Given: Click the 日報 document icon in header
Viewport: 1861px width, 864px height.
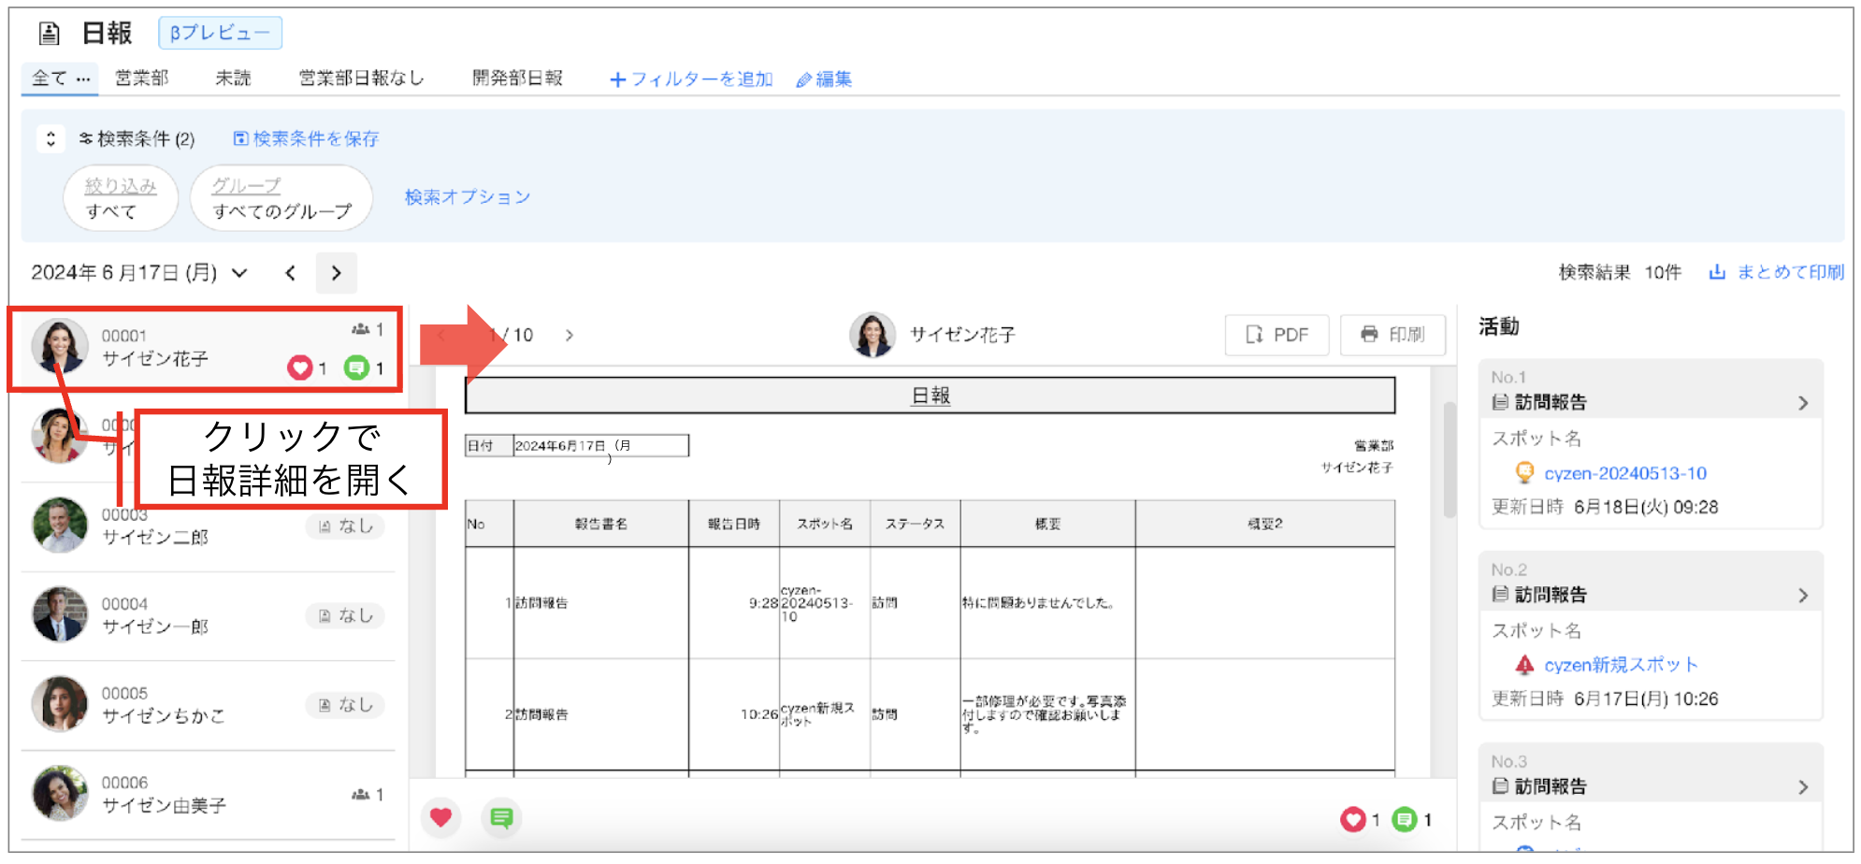Looking at the screenshot, I should pos(49,35).
